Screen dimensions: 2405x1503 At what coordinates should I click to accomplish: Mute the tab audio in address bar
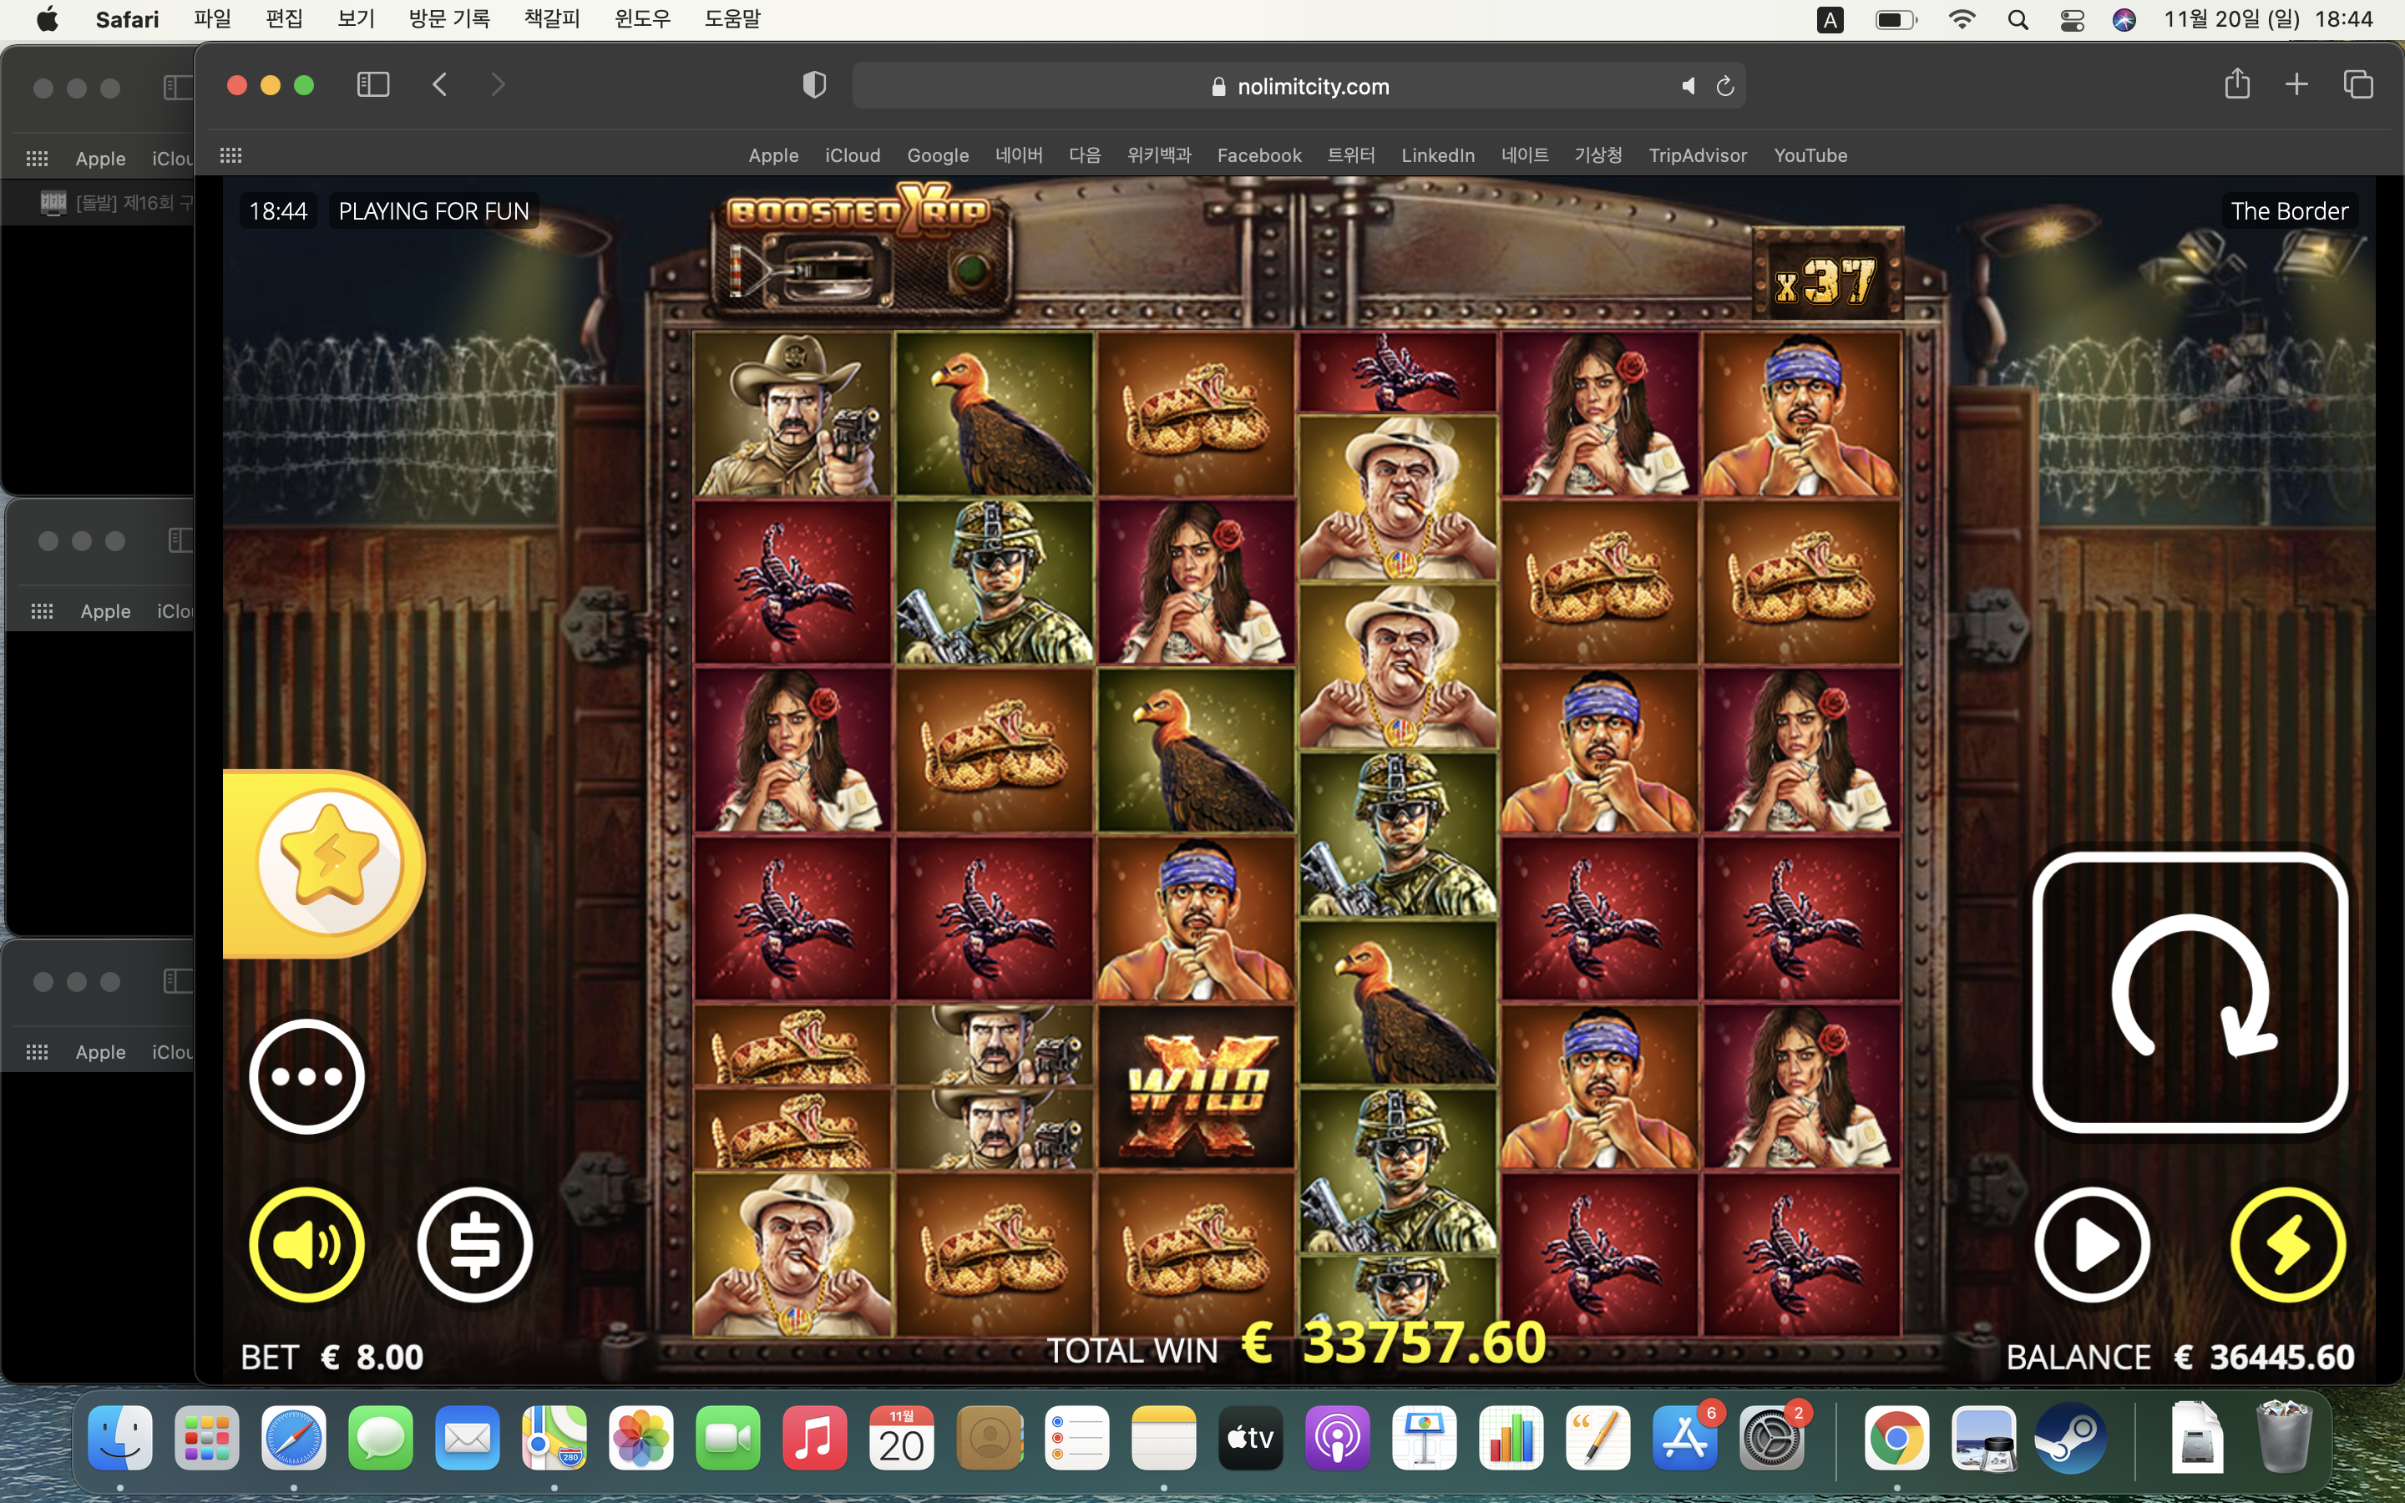point(1688,87)
